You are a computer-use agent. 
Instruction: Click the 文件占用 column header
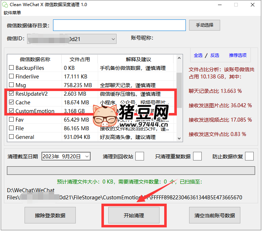[x=80, y=59]
